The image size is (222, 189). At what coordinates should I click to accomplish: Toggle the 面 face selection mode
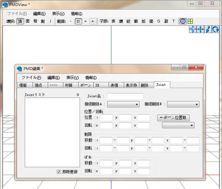(x=27, y=21)
